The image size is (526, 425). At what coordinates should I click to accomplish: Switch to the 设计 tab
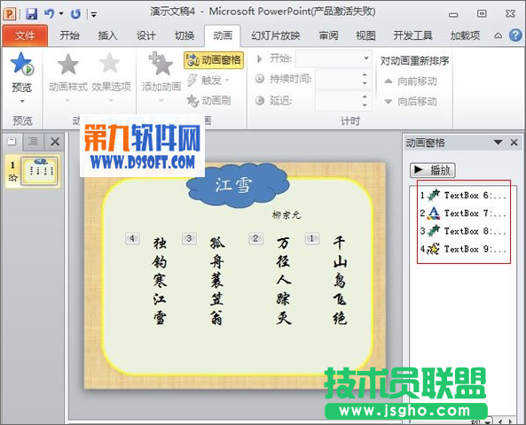146,35
